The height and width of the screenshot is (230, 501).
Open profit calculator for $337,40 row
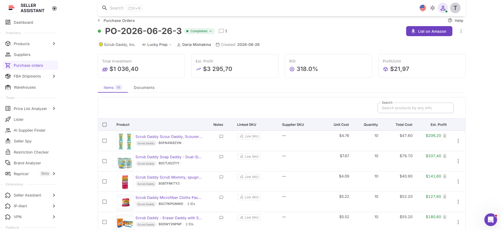click(445, 156)
